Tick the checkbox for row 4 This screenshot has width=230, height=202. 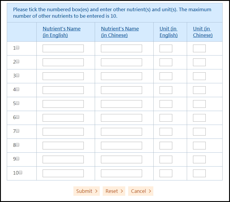coord(17,89)
